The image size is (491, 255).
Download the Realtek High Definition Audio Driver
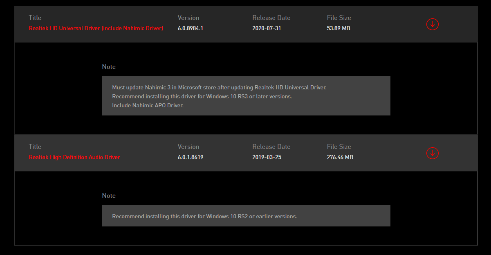click(433, 153)
